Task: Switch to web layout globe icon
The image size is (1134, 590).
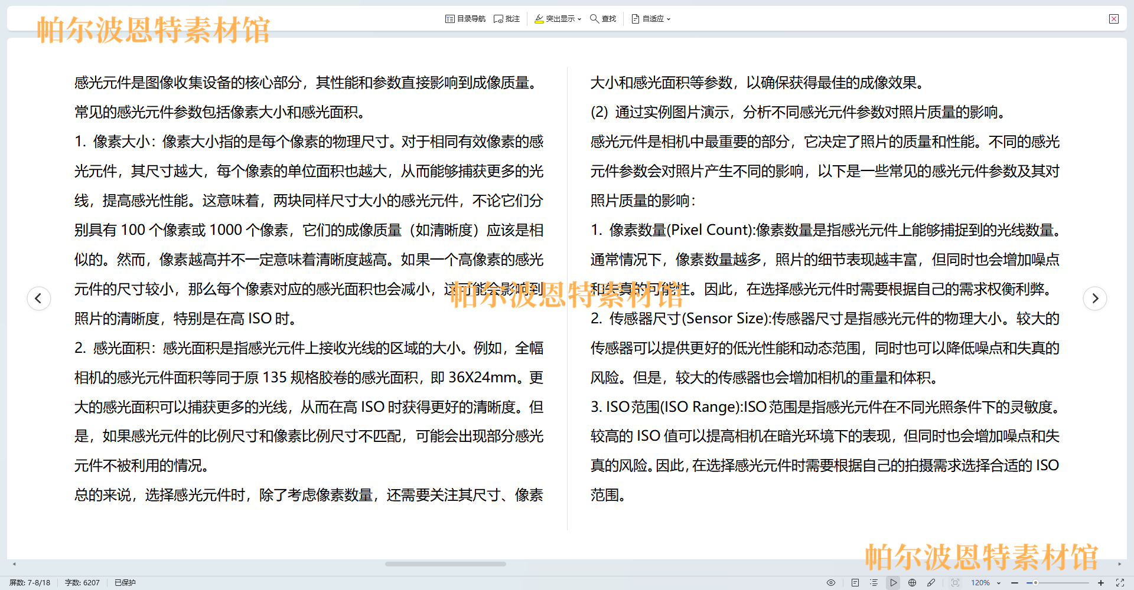Action: [x=913, y=582]
